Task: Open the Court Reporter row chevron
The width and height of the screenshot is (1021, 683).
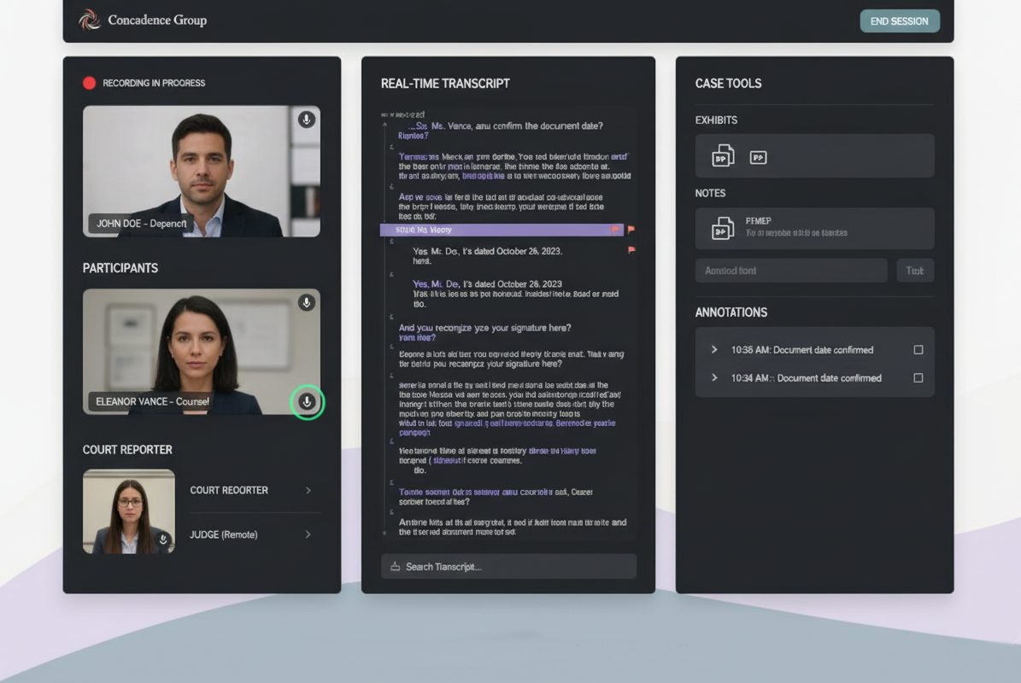Action: (x=308, y=490)
